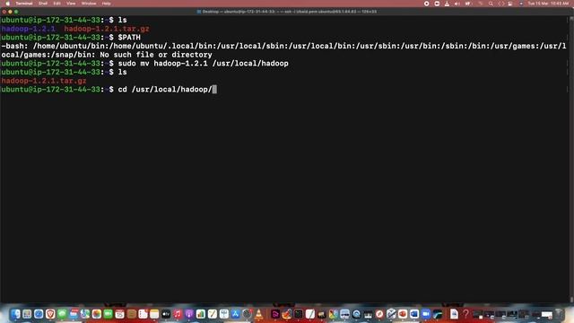Open Podcasts app in the dock
This screenshot has height=323, width=574.
(x=189, y=314)
